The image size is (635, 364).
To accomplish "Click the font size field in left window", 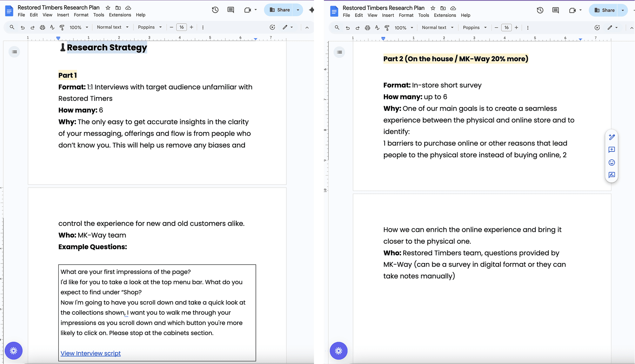I will pos(182,27).
